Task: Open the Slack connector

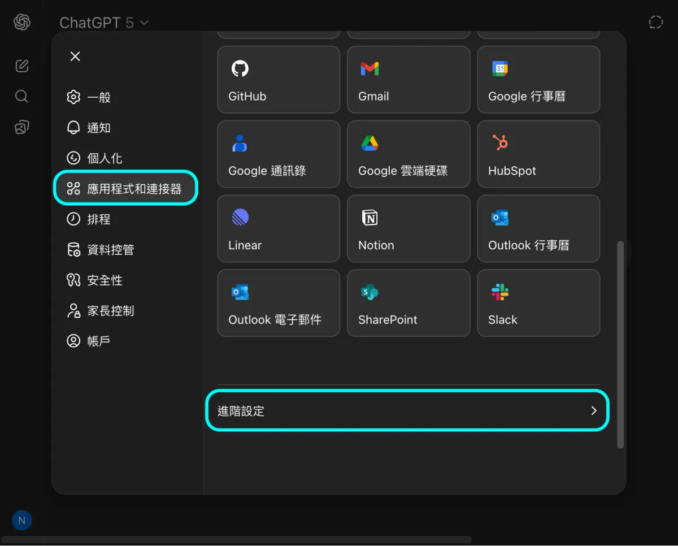Action: click(x=538, y=304)
